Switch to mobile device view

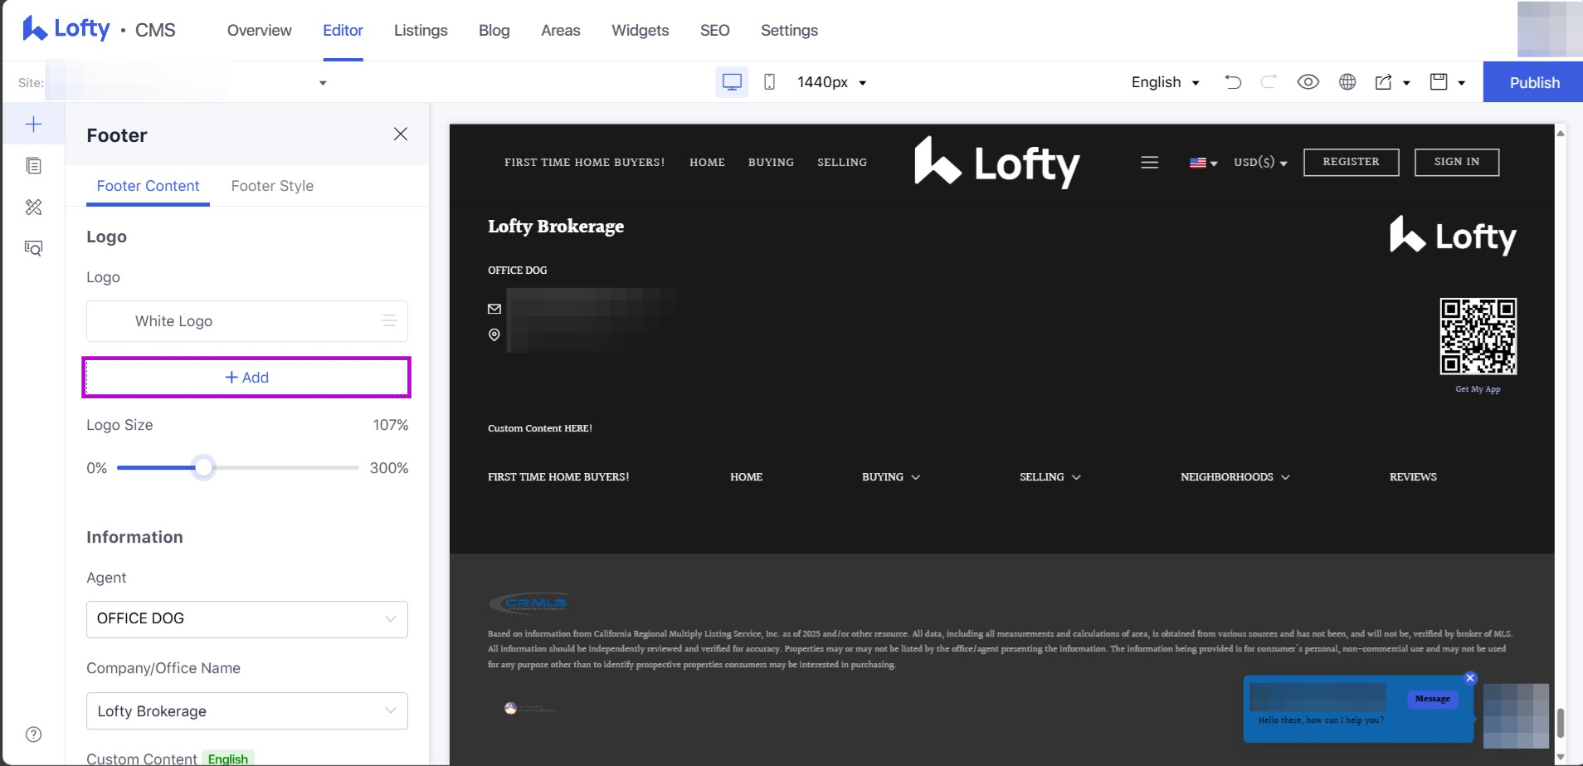769,82
